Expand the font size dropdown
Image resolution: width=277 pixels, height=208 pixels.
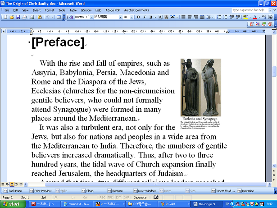click(x=132, y=17)
